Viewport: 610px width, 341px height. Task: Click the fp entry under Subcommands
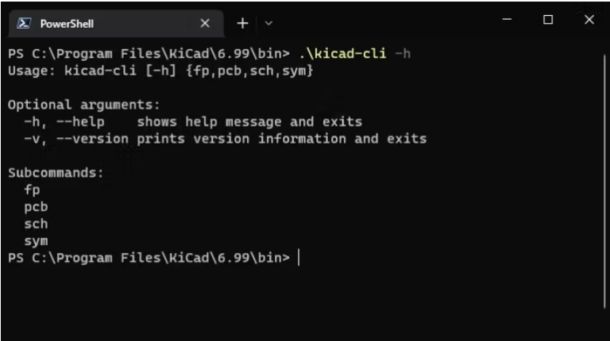coord(32,190)
